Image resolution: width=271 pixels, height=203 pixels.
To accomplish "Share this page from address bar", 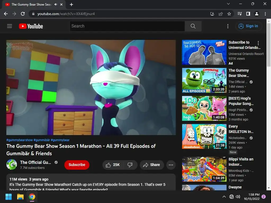I will tap(221, 14).
